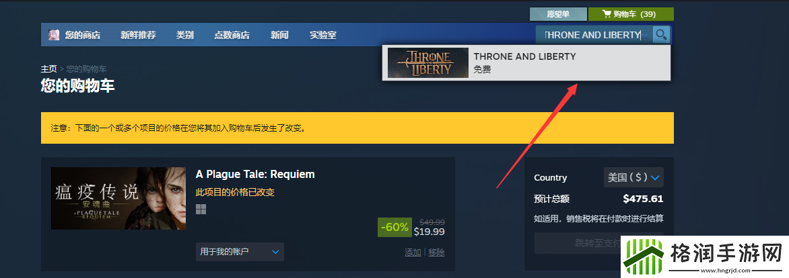Screen dimensions: 789x278
Task: Open the A Plague Tale: Requiem cover image
Action: pyautogui.click(x=118, y=198)
